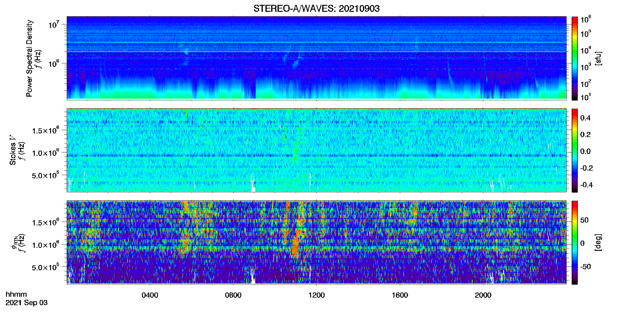Click the degrees color bar of the bottom panel
Image resolution: width=633 pixels, height=326 pixels.
[x=575, y=242]
